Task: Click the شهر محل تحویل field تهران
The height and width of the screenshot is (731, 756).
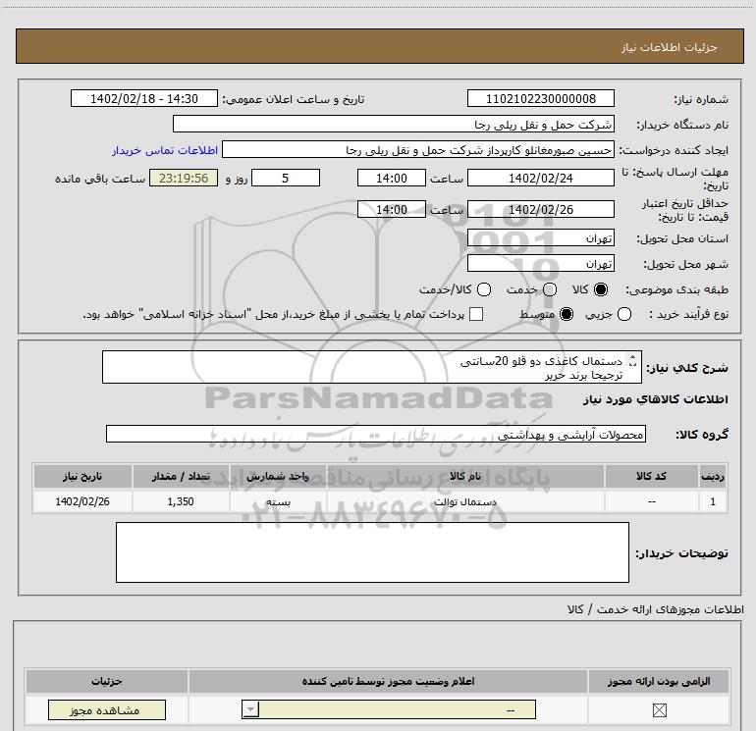Action: click(x=540, y=263)
